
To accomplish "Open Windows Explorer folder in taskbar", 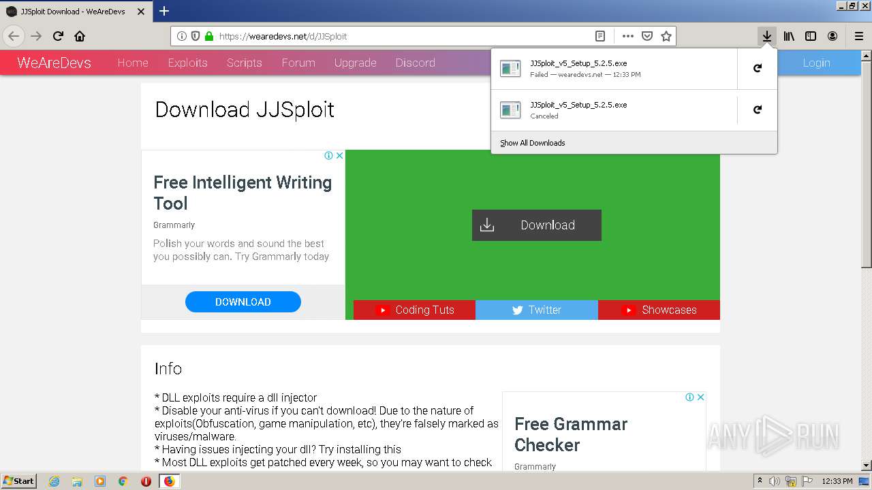I will [x=77, y=481].
